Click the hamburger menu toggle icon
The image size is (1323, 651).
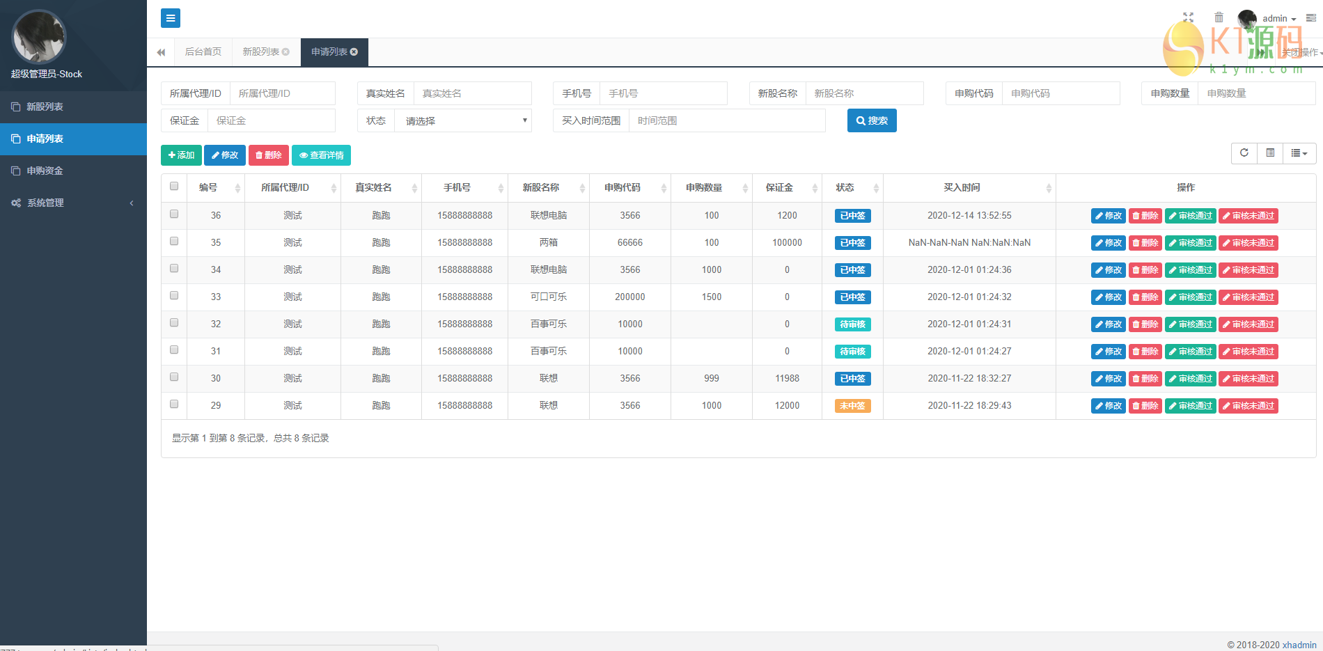tap(171, 18)
